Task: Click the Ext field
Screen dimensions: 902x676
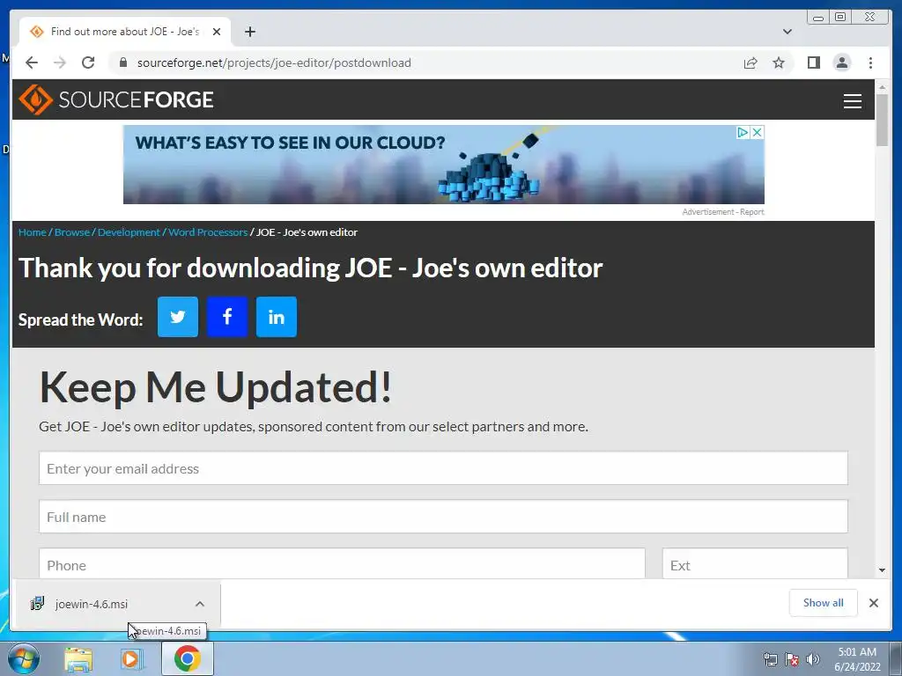Action: [x=755, y=564]
